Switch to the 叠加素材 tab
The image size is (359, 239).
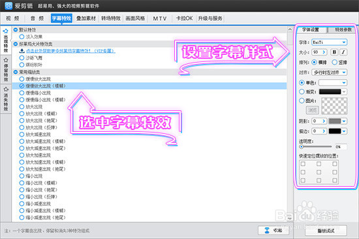[86, 18]
